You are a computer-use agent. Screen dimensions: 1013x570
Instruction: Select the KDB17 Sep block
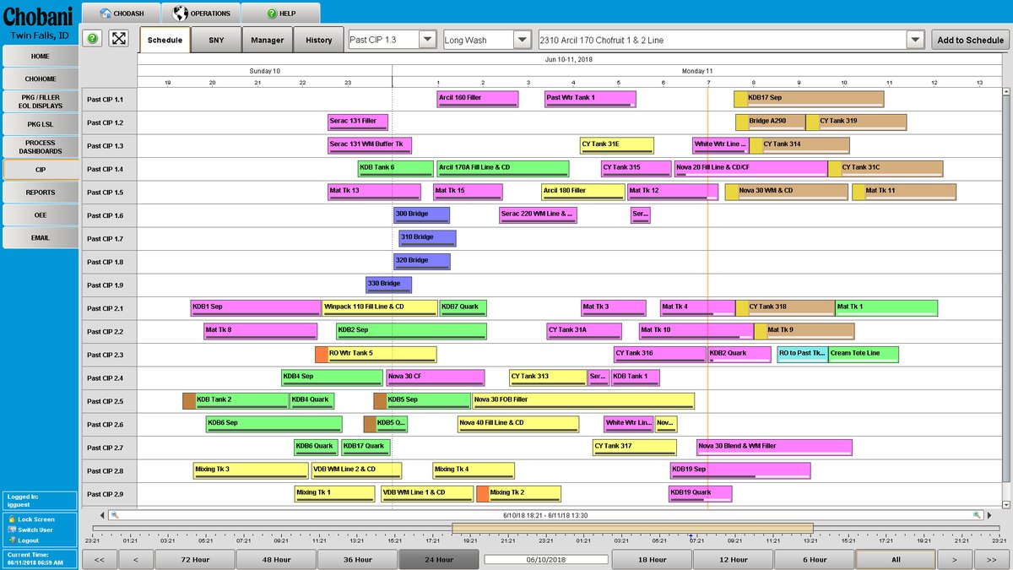(809, 99)
